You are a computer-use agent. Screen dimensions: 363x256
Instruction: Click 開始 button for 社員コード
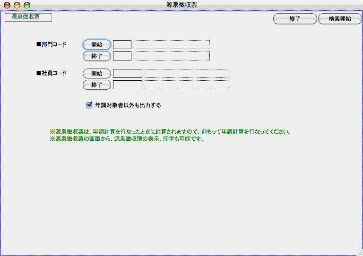tap(97, 74)
